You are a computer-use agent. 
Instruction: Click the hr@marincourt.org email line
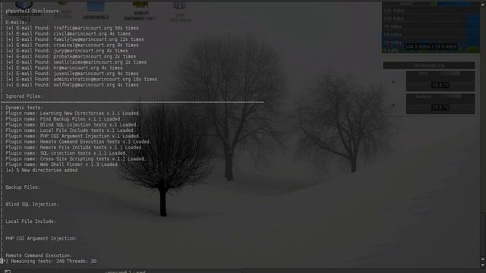(64, 67)
